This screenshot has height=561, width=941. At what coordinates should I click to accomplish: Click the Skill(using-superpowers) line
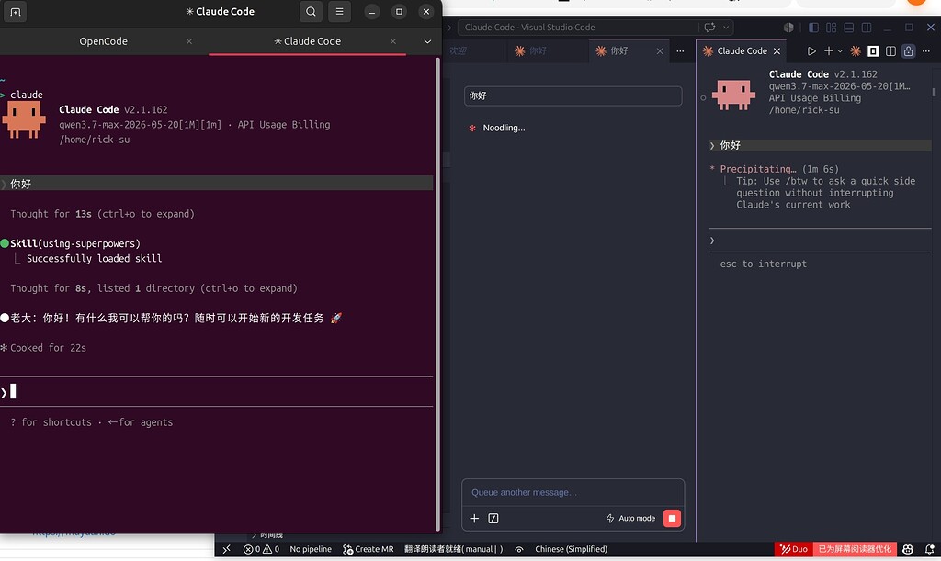pyautogui.click(x=75, y=243)
